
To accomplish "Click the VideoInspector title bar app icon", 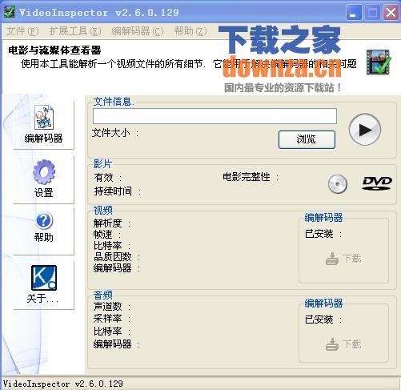I will [10, 12].
